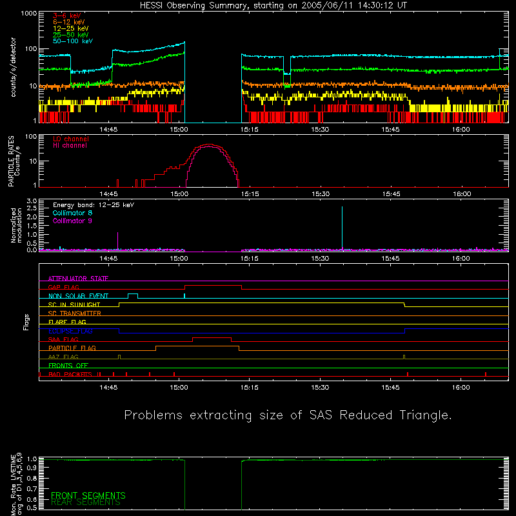Image resolution: width=516 pixels, height=516 pixels.
Task: Click the counts/s/detector axis label
Action: pos(13,67)
